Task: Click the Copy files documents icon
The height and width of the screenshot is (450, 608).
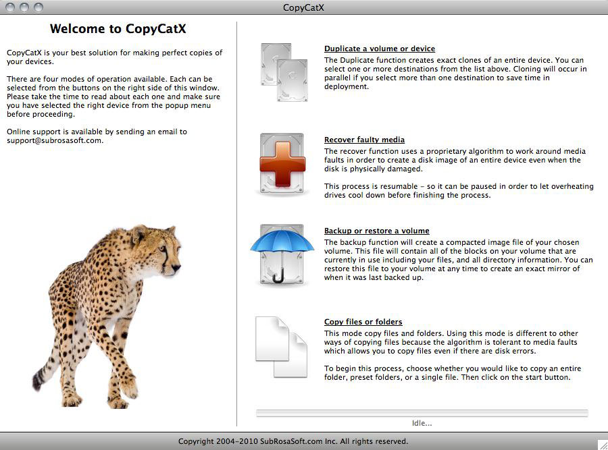Action: point(282,347)
